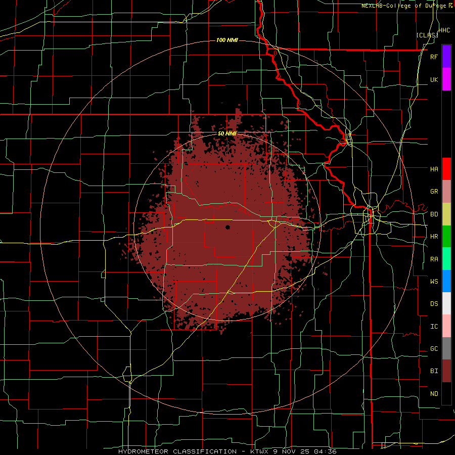This screenshot has height=455, width=455.
Task: Click the BD legend label
Action: tap(434, 214)
